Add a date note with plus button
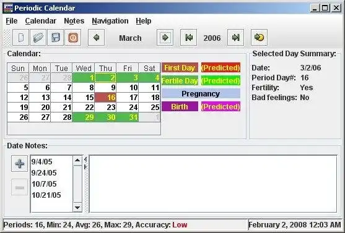The width and height of the screenshot is (345, 233). [x=20, y=164]
